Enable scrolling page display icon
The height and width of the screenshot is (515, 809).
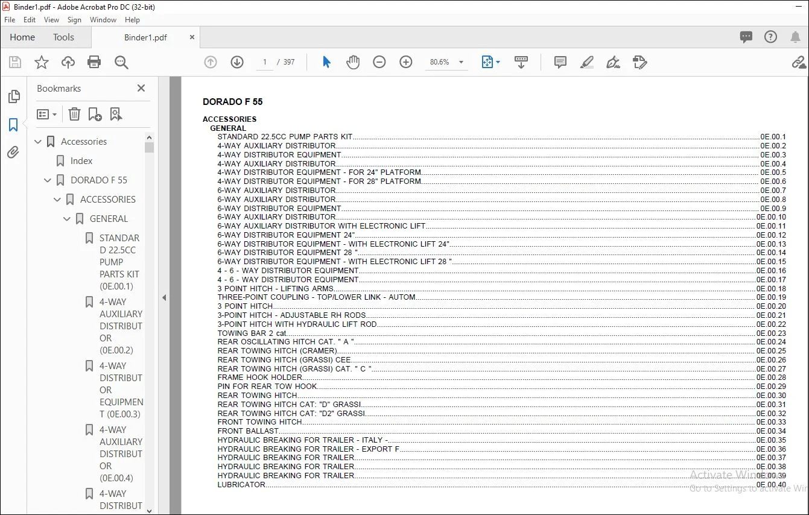(x=521, y=62)
